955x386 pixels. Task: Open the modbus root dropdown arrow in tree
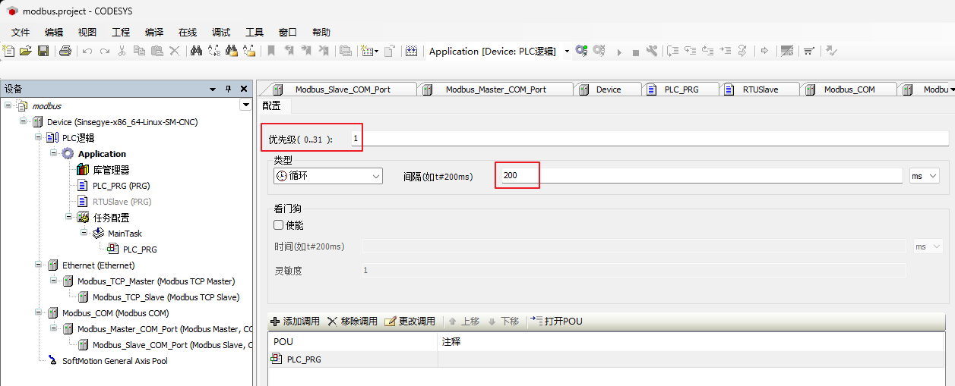(x=245, y=105)
